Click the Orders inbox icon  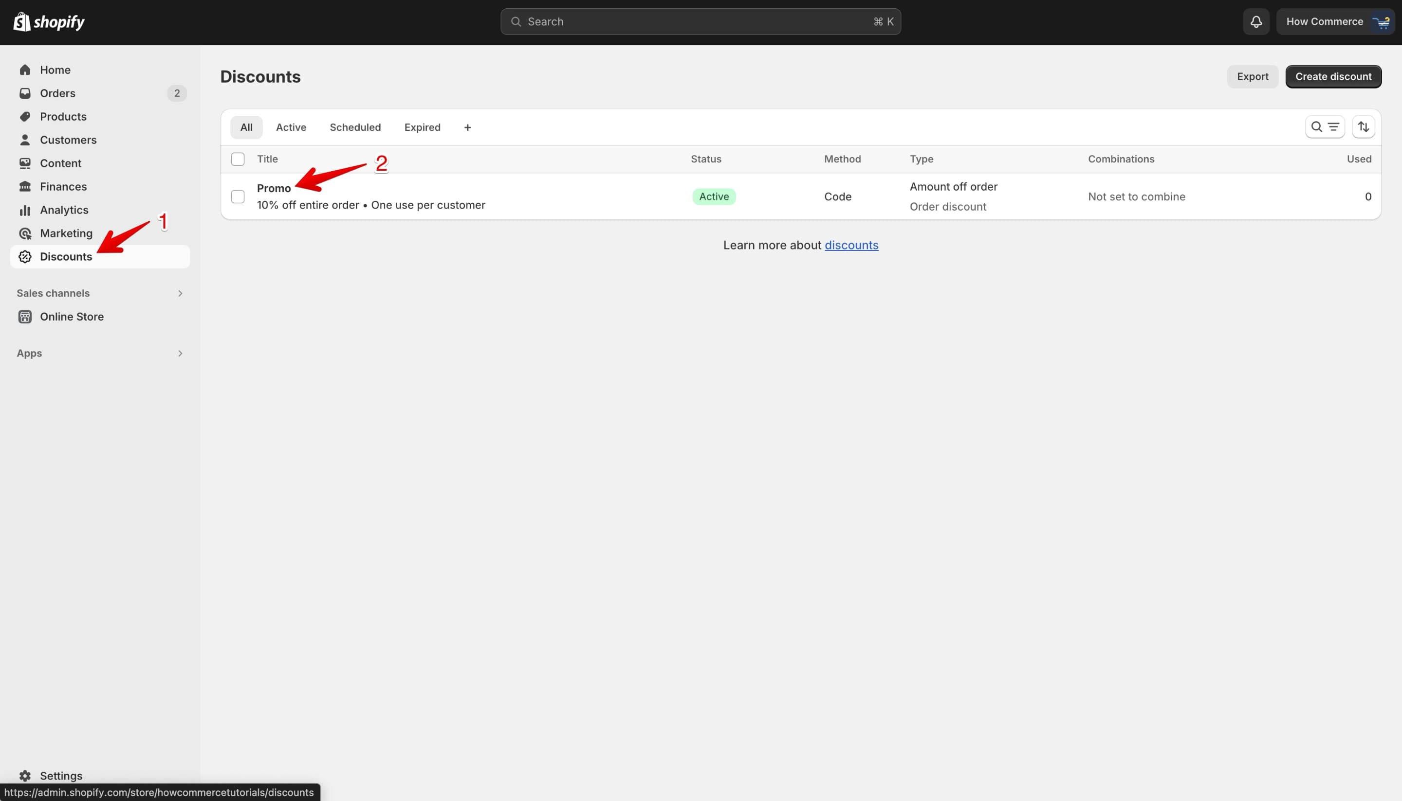25,93
